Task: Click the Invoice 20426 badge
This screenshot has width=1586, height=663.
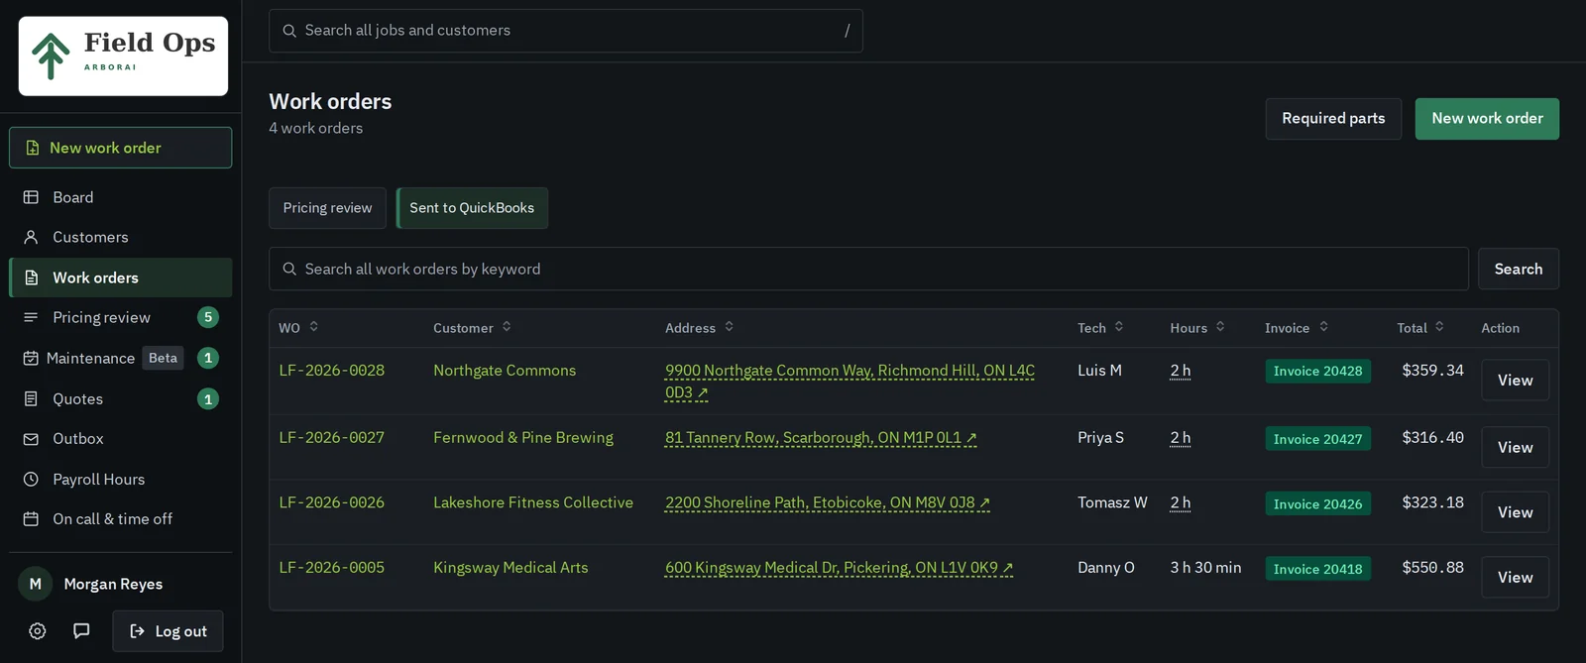Action: [x=1317, y=504]
